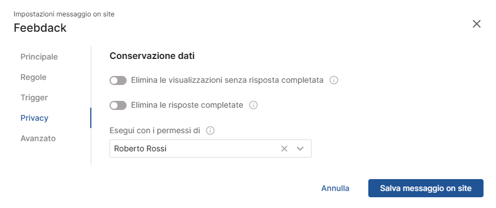496x208 pixels.
Task: Open the Regole section
Action: 33,77
